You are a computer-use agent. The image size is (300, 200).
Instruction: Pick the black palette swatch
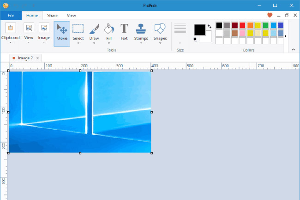tap(219, 25)
